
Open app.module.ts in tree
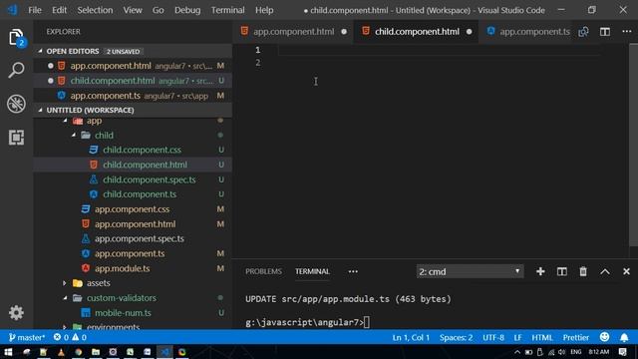[x=122, y=268]
